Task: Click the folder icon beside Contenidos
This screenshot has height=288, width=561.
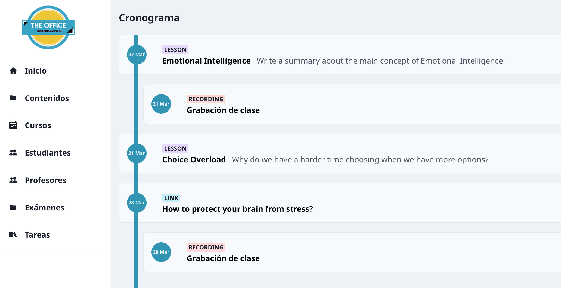Action: pos(13,98)
